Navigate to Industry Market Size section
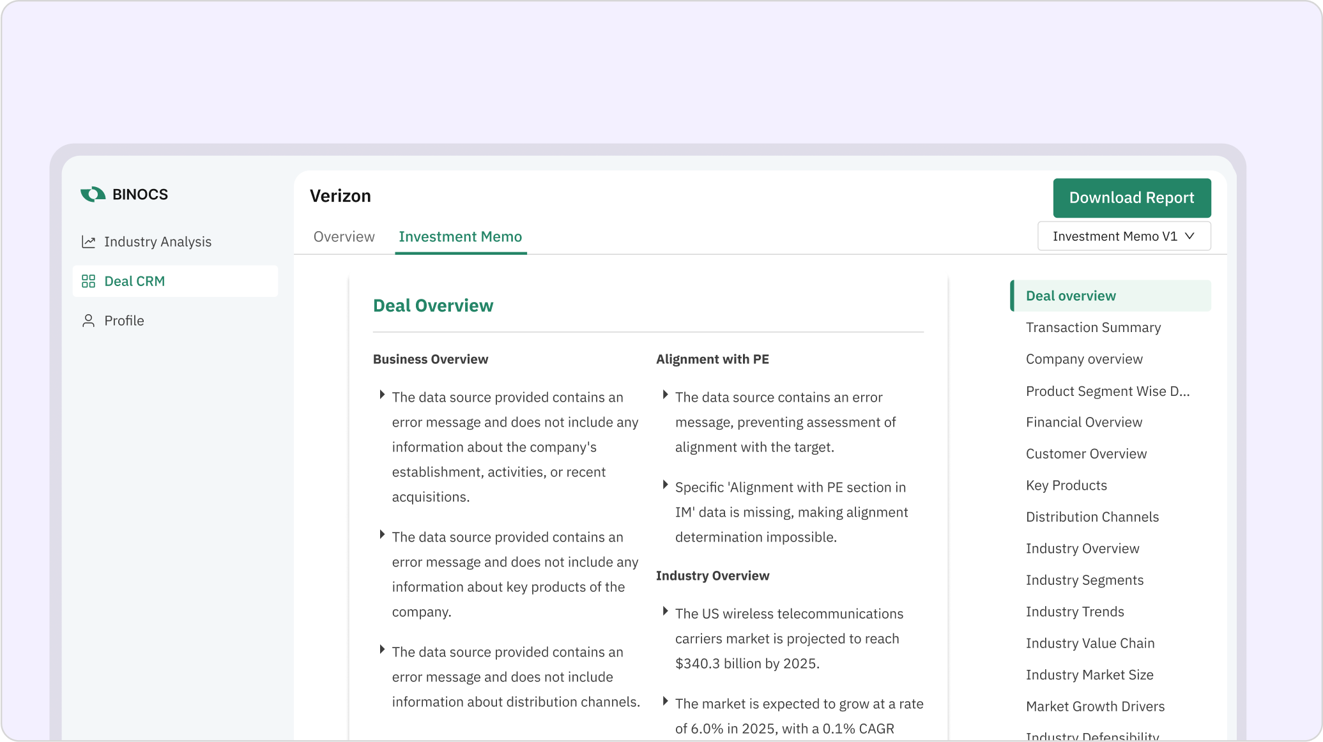This screenshot has height=742, width=1323. click(x=1089, y=675)
